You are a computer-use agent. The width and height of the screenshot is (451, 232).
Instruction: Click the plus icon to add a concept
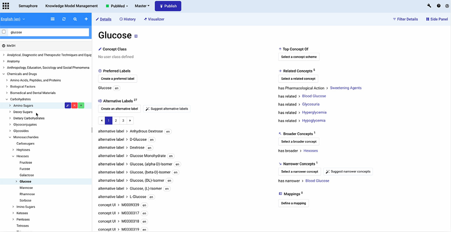click(x=86, y=19)
